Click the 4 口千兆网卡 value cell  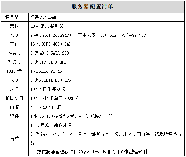coord(48,89)
